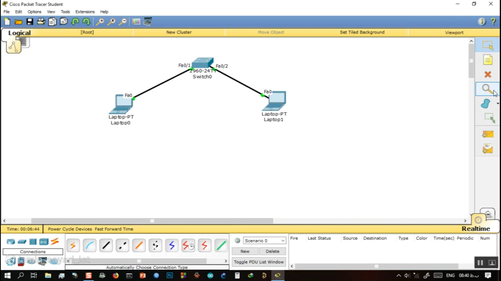This screenshot has height=281, width=501.
Task: Select the red Serial DTE cable
Action: tap(205, 245)
